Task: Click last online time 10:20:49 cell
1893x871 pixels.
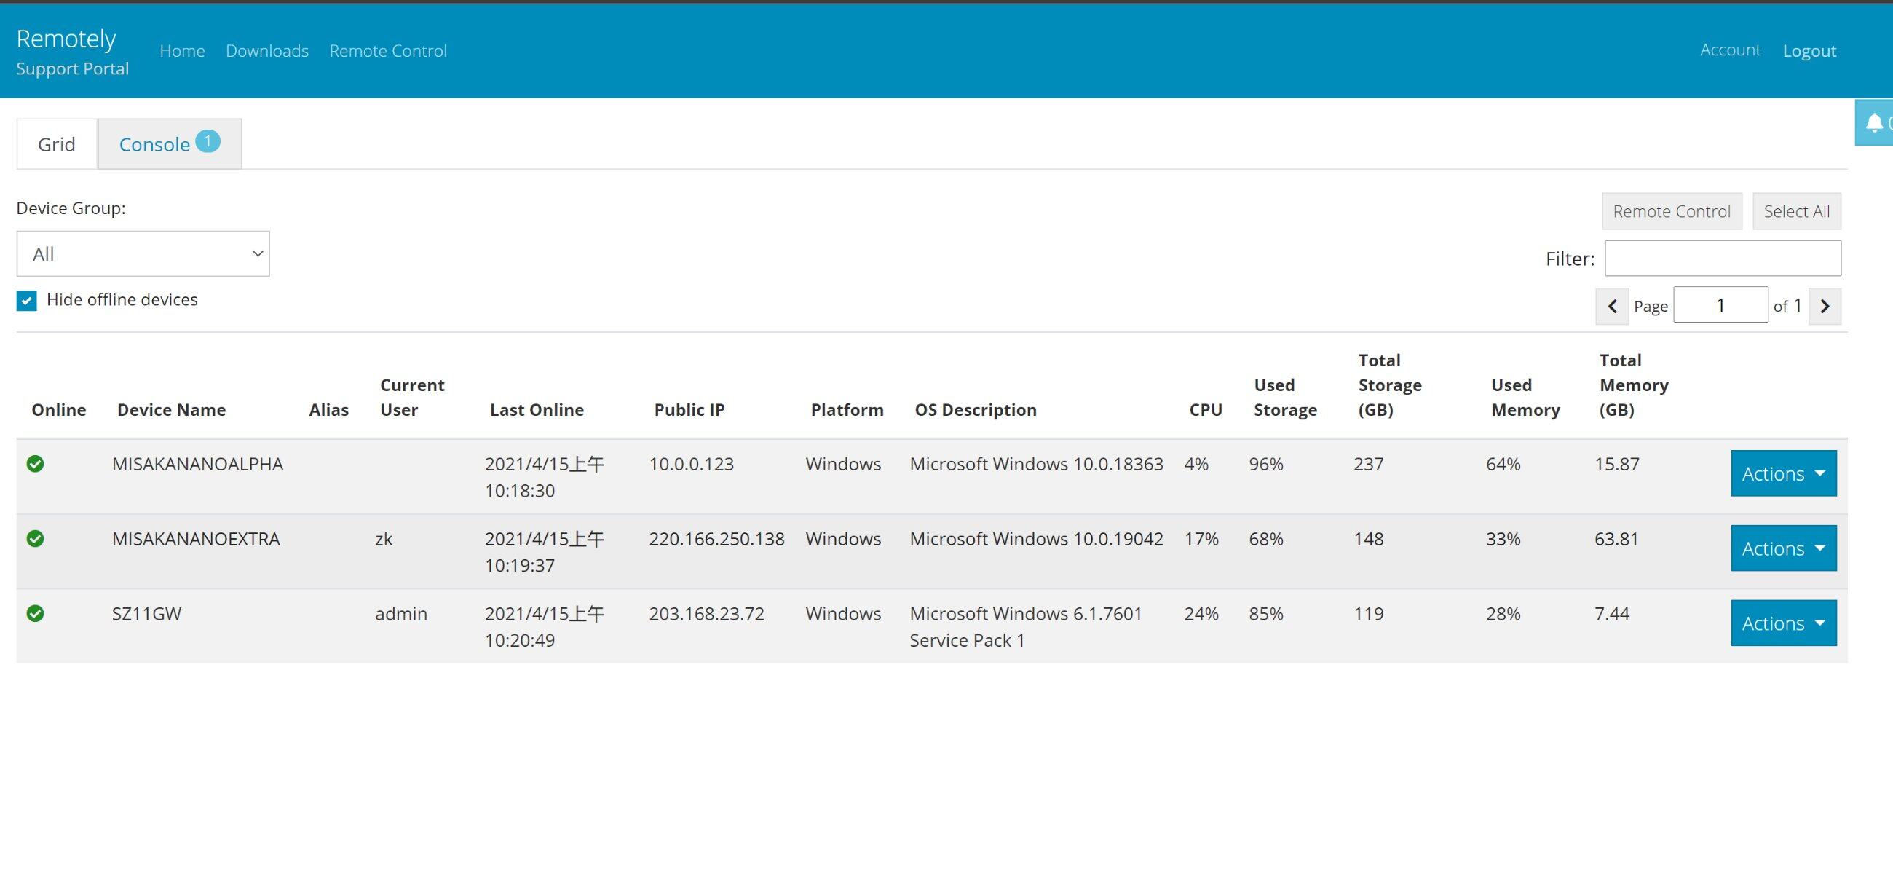Action: tap(545, 626)
